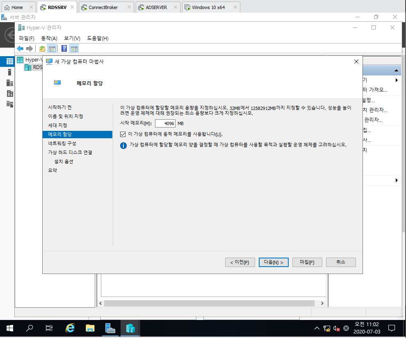Screen dimensions: 406x338
Task: Expand the top actions submenu arrow
Action: [x=397, y=80]
